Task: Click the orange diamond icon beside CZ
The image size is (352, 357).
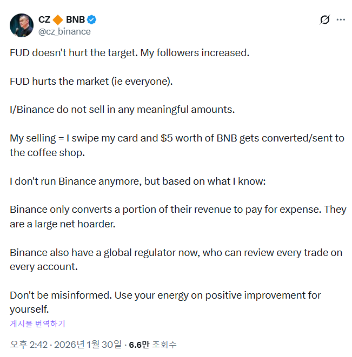Action: (x=58, y=21)
